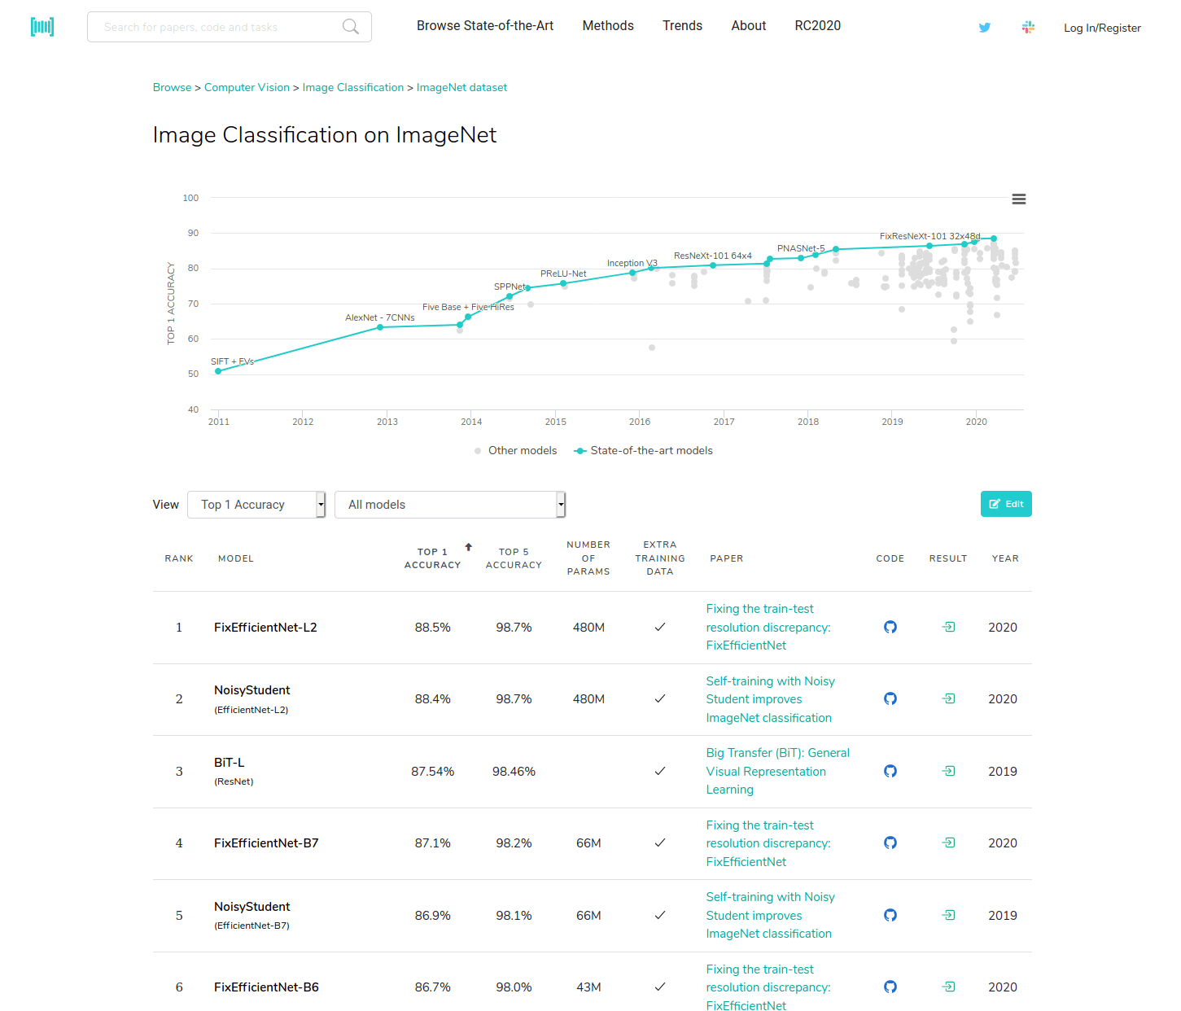This screenshot has width=1181, height=1011.
Task: Open the RC2020 menu item
Action: (x=818, y=26)
